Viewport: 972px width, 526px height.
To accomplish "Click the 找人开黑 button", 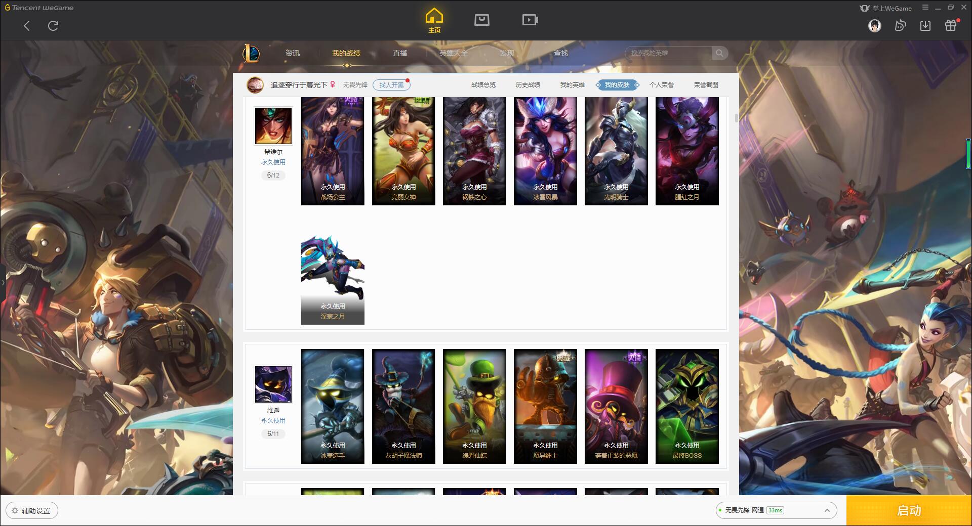I will [x=391, y=85].
